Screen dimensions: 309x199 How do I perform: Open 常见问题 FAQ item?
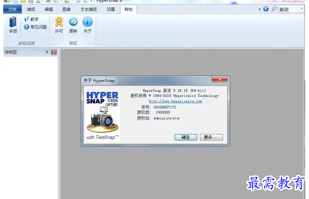point(35,27)
